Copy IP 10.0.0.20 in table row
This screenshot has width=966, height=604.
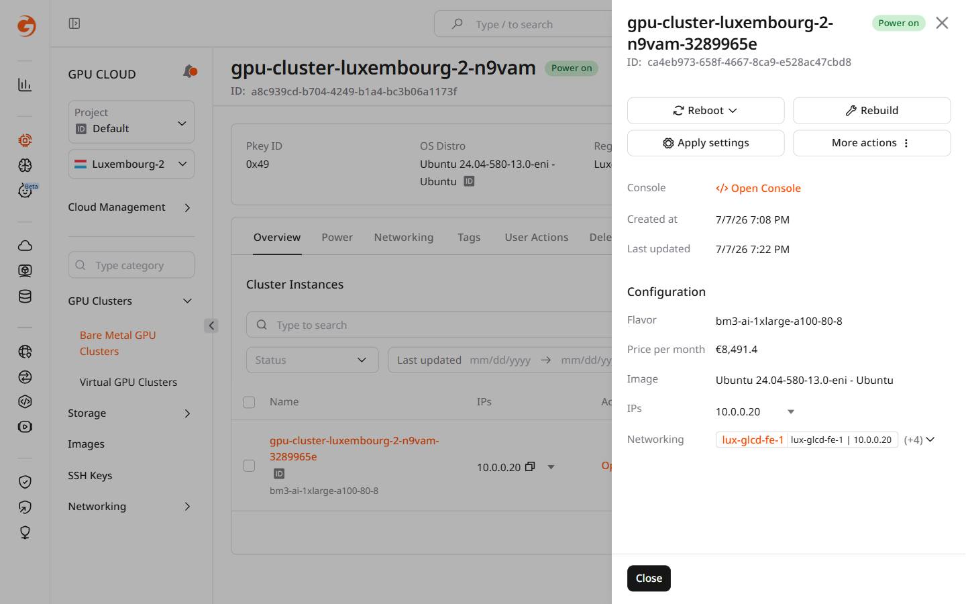(530, 466)
